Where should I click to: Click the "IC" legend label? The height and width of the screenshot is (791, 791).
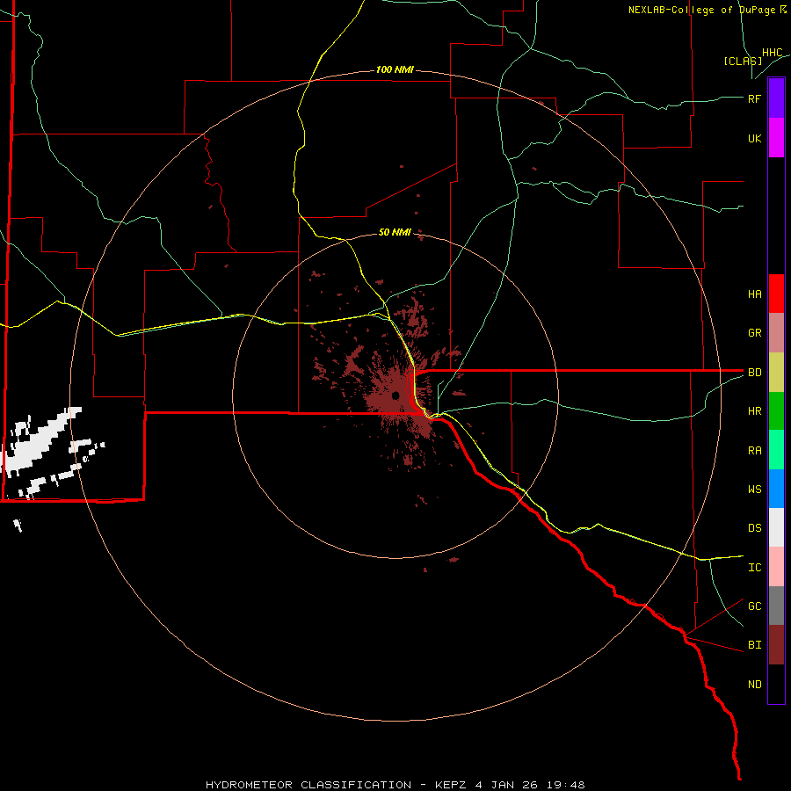click(x=755, y=568)
